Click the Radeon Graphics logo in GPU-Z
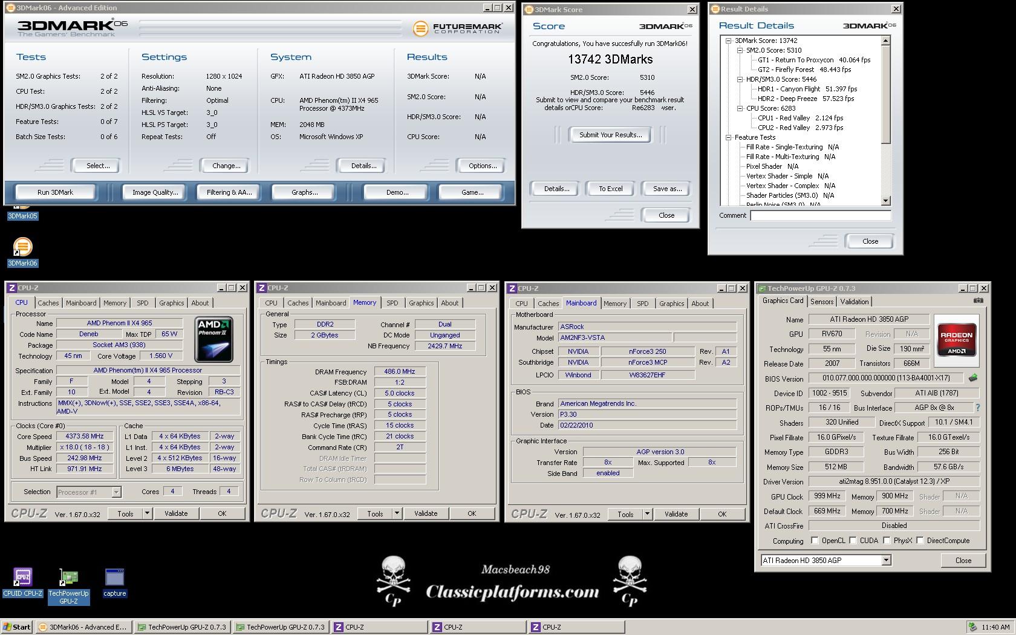 [956, 341]
